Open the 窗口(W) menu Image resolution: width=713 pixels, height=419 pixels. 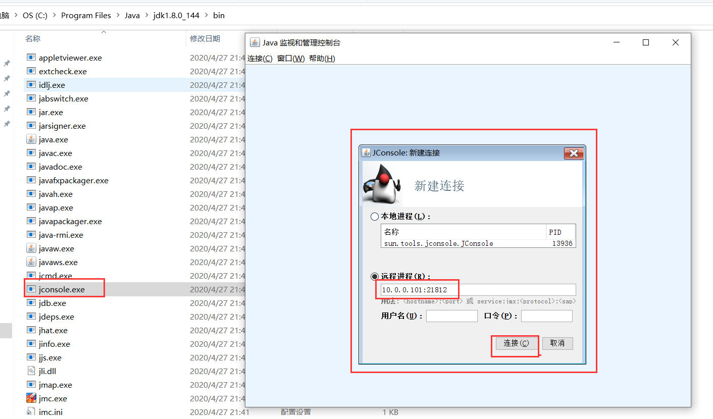point(291,59)
